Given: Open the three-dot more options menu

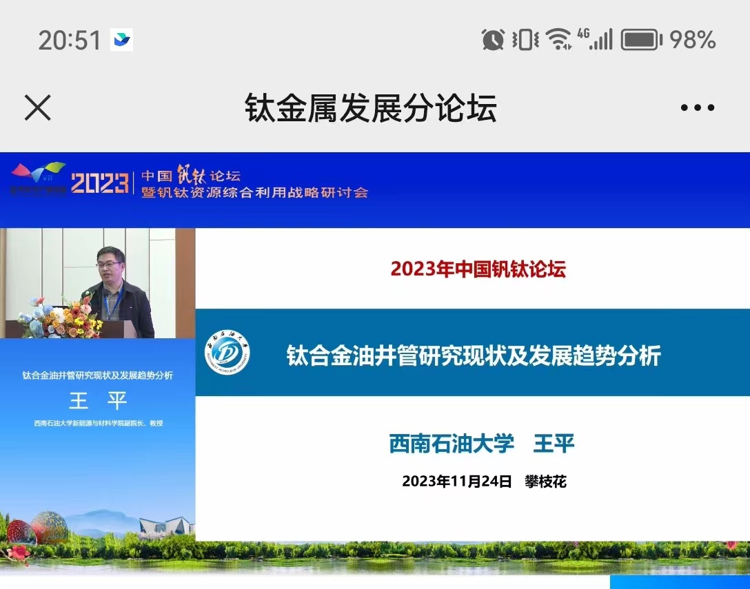Looking at the screenshot, I should pos(698,107).
